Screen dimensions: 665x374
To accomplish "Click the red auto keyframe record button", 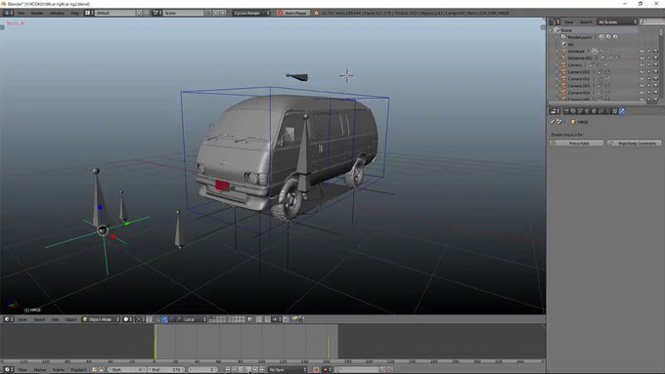I will (x=316, y=370).
